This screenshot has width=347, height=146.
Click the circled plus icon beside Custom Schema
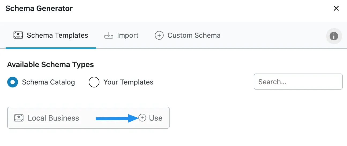click(159, 36)
